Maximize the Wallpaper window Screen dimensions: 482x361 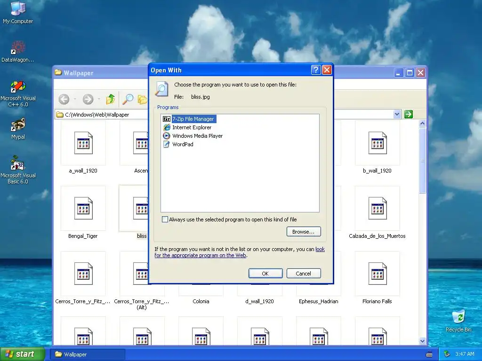410,73
